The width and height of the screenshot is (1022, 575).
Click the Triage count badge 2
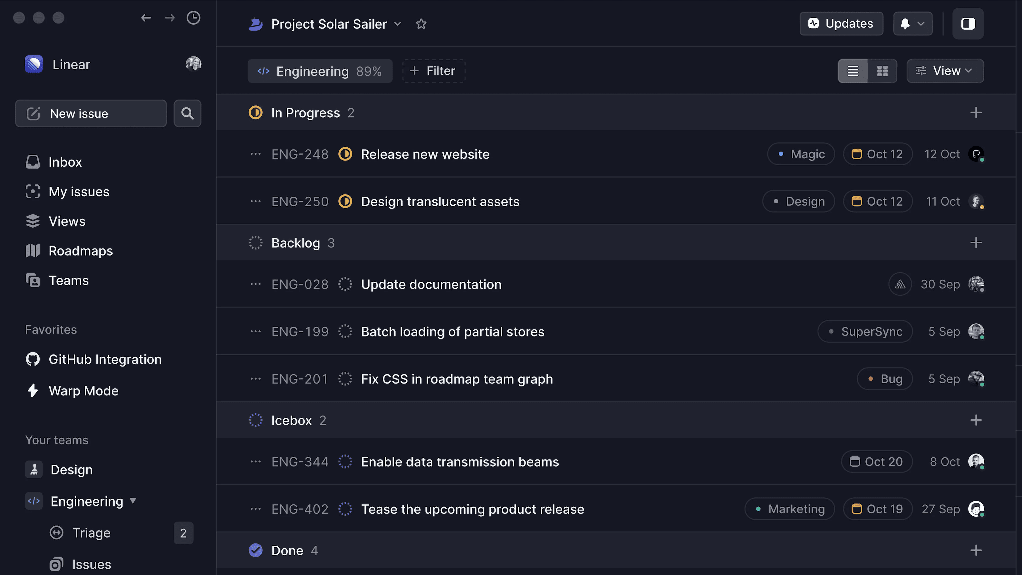[x=183, y=533]
